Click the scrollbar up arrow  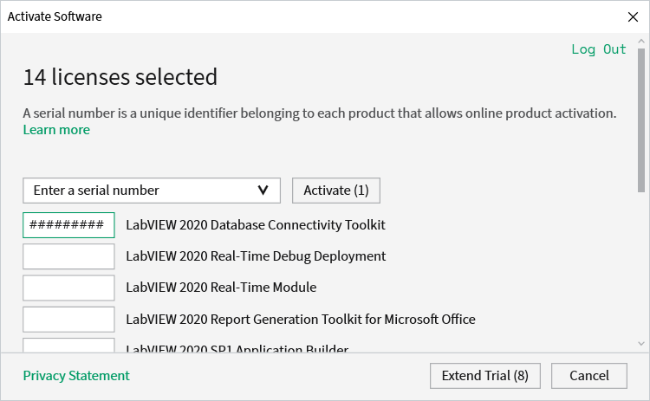641,42
